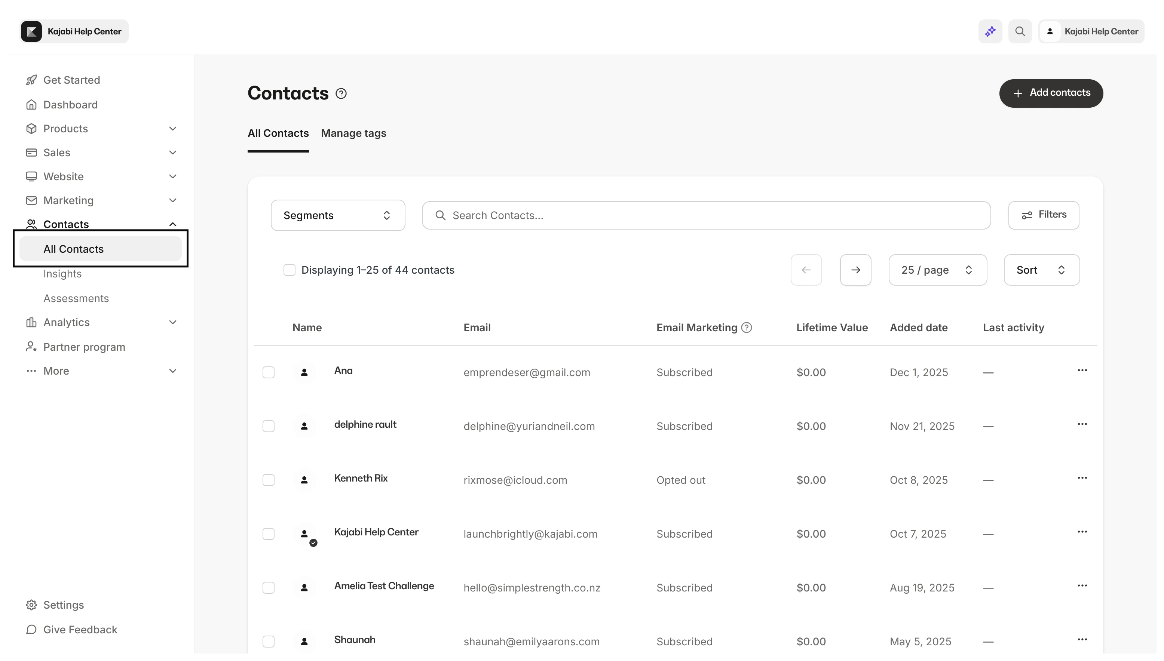The image size is (1164, 661).
Task: Open the 25 per page selector
Action: [937, 270]
